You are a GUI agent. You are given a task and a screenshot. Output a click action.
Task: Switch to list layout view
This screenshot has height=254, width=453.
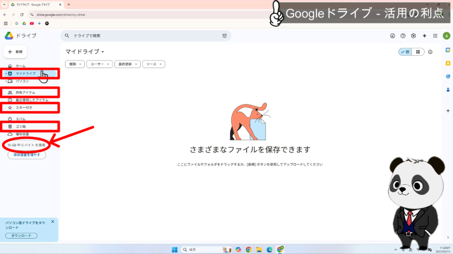[x=405, y=52]
